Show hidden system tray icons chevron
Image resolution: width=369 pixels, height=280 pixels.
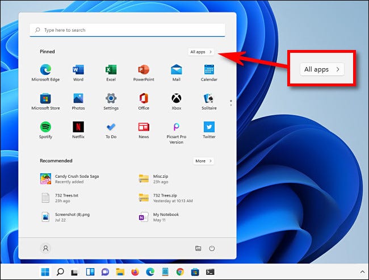pyautogui.click(x=362, y=272)
